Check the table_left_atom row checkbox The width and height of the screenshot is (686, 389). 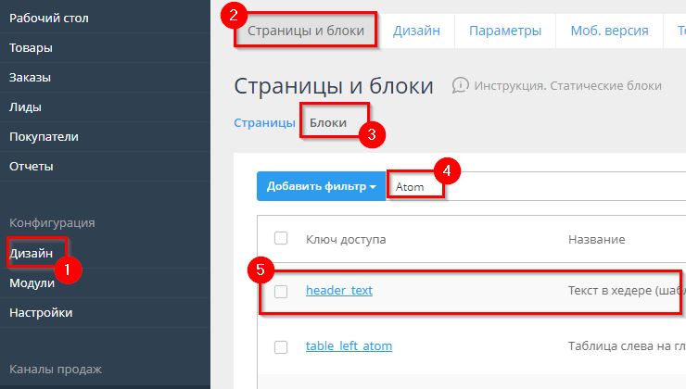[x=281, y=346]
